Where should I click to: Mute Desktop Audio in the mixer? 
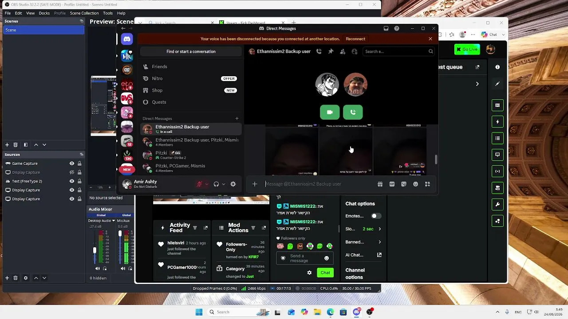98,268
